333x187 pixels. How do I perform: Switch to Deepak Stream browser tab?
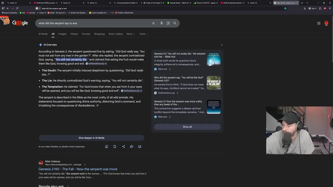(179, 3)
